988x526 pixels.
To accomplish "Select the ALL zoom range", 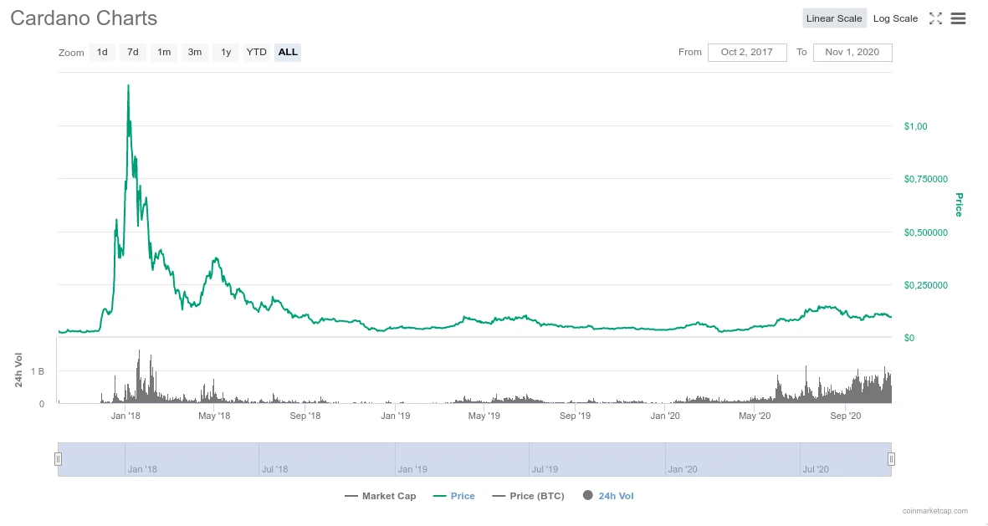I will click(x=288, y=53).
